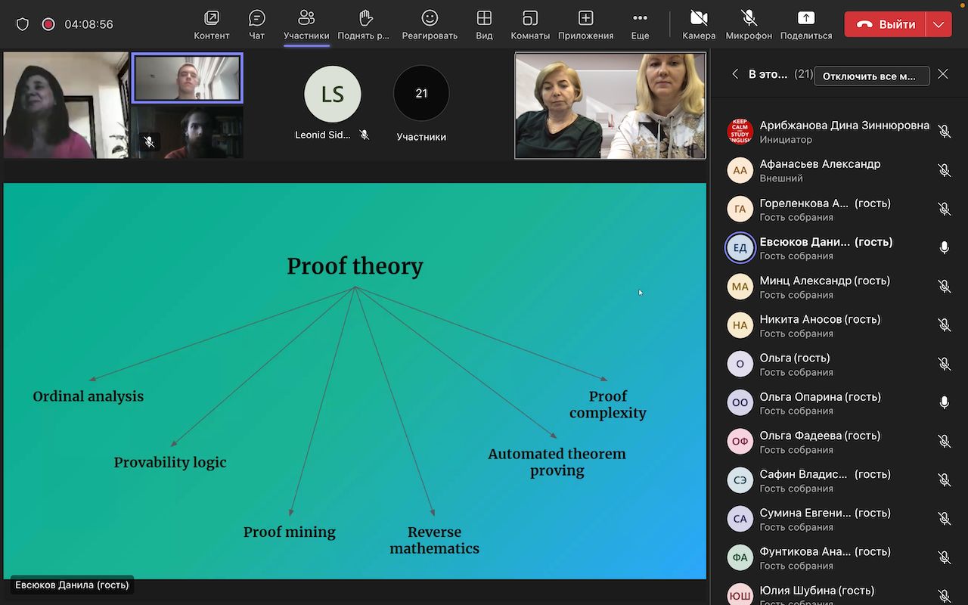Open the Реагировать emoji reactions
The width and height of the screenshot is (968, 605).
click(430, 24)
